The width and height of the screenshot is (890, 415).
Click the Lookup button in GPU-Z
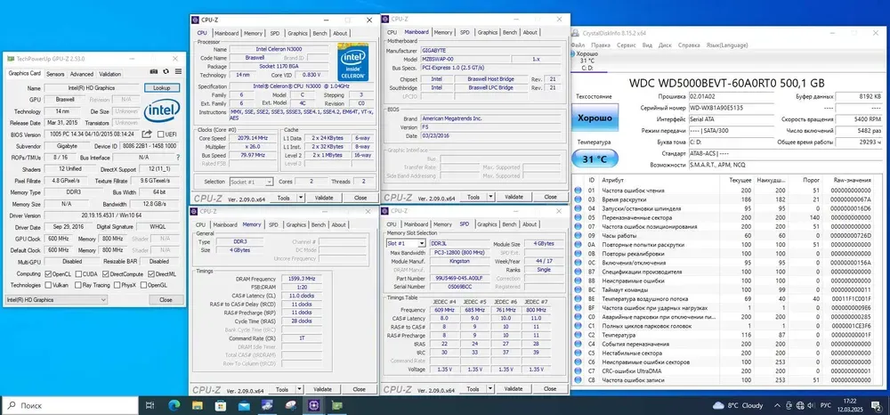pyautogui.click(x=162, y=88)
